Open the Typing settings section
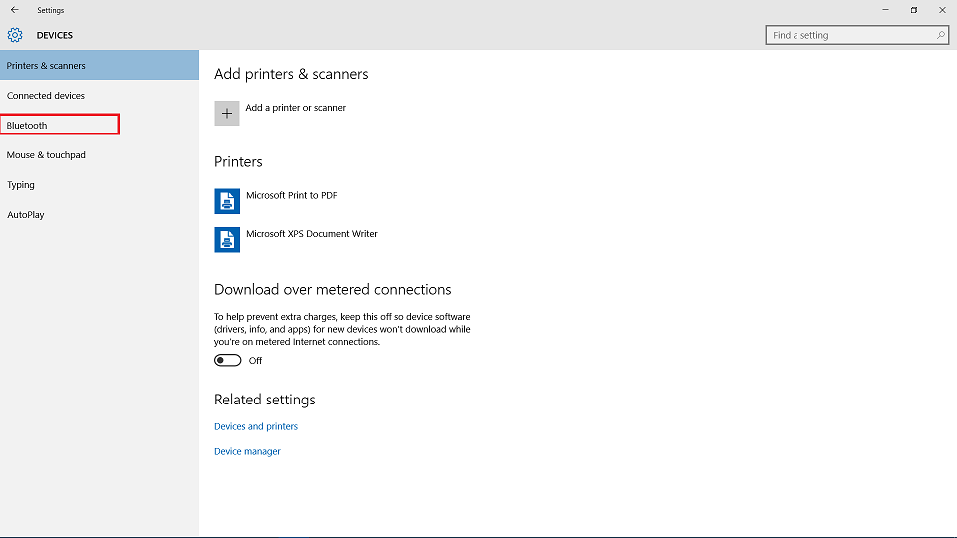The height and width of the screenshot is (538, 957). (x=100, y=185)
